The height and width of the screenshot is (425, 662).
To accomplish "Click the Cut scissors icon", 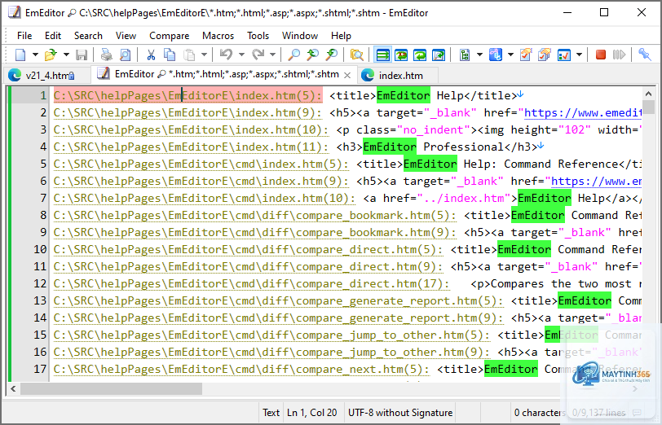I will 151,55.
